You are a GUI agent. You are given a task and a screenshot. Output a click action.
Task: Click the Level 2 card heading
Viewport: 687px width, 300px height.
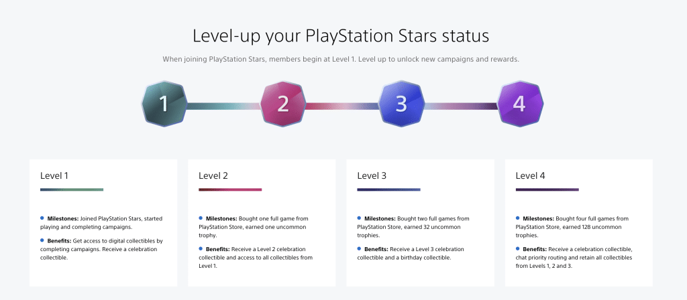pos(213,176)
